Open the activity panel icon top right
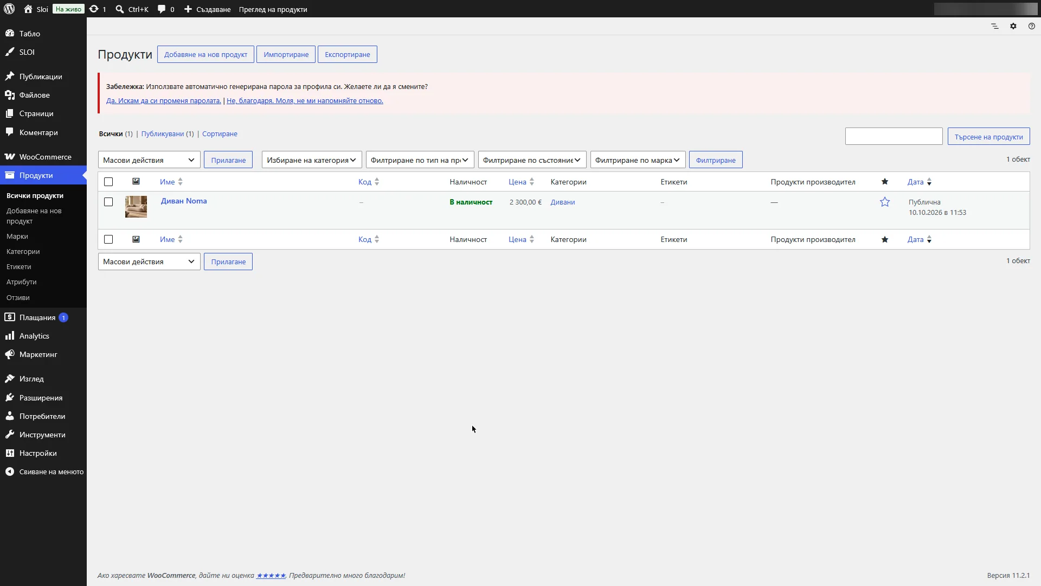 [x=994, y=26]
